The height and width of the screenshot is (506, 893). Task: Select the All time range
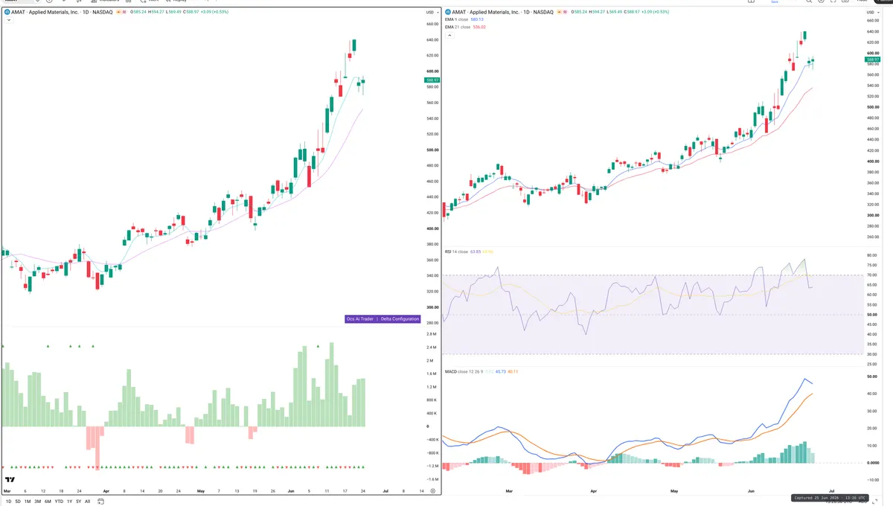[87, 502]
